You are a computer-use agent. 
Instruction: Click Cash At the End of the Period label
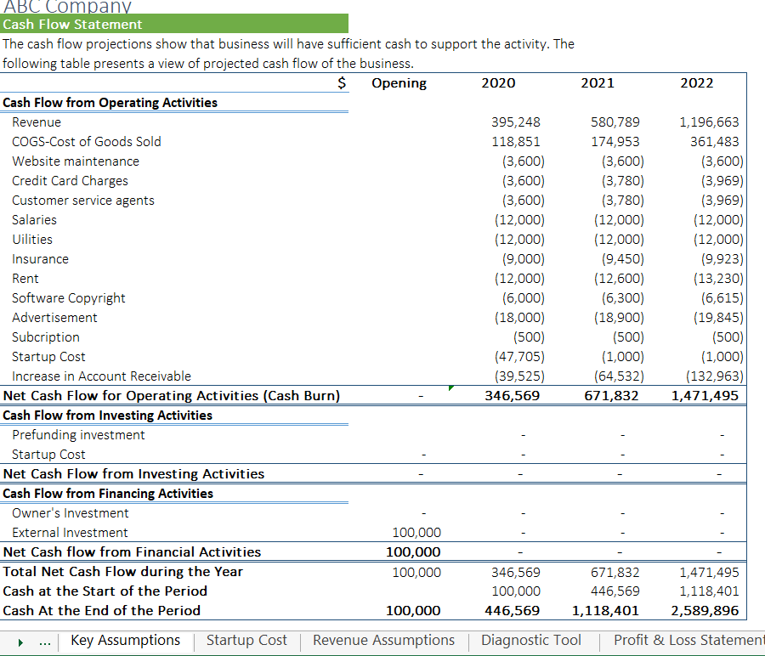[x=101, y=611]
